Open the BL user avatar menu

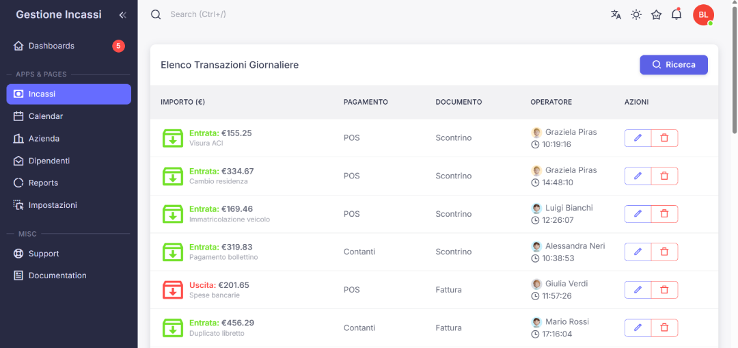tap(703, 14)
